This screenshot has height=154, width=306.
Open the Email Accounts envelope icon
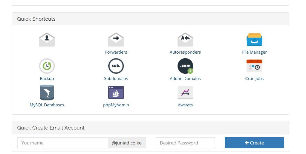[x=47, y=40]
